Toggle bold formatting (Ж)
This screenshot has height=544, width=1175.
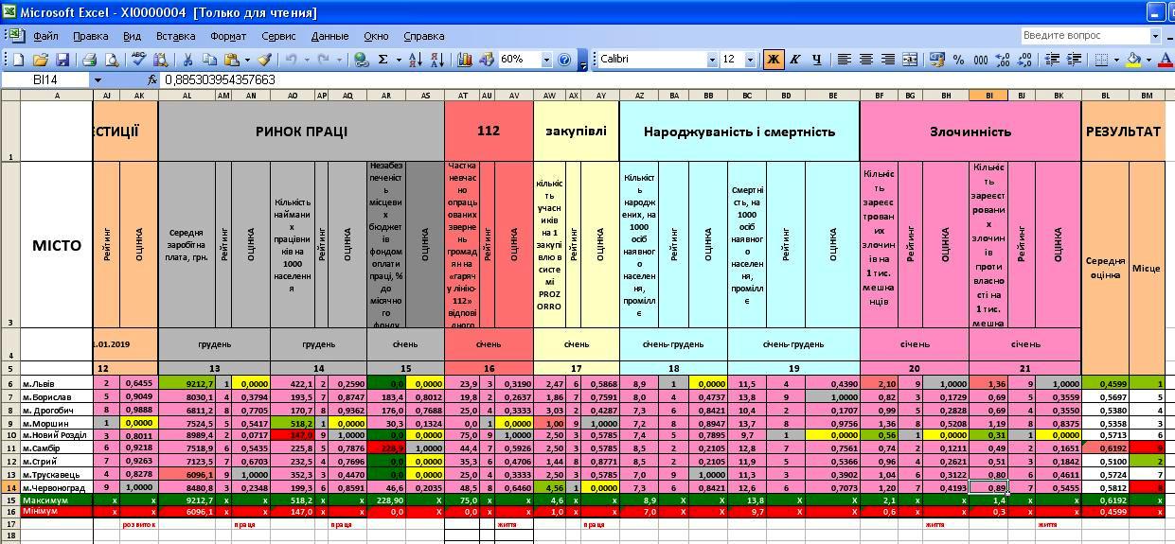tap(773, 60)
